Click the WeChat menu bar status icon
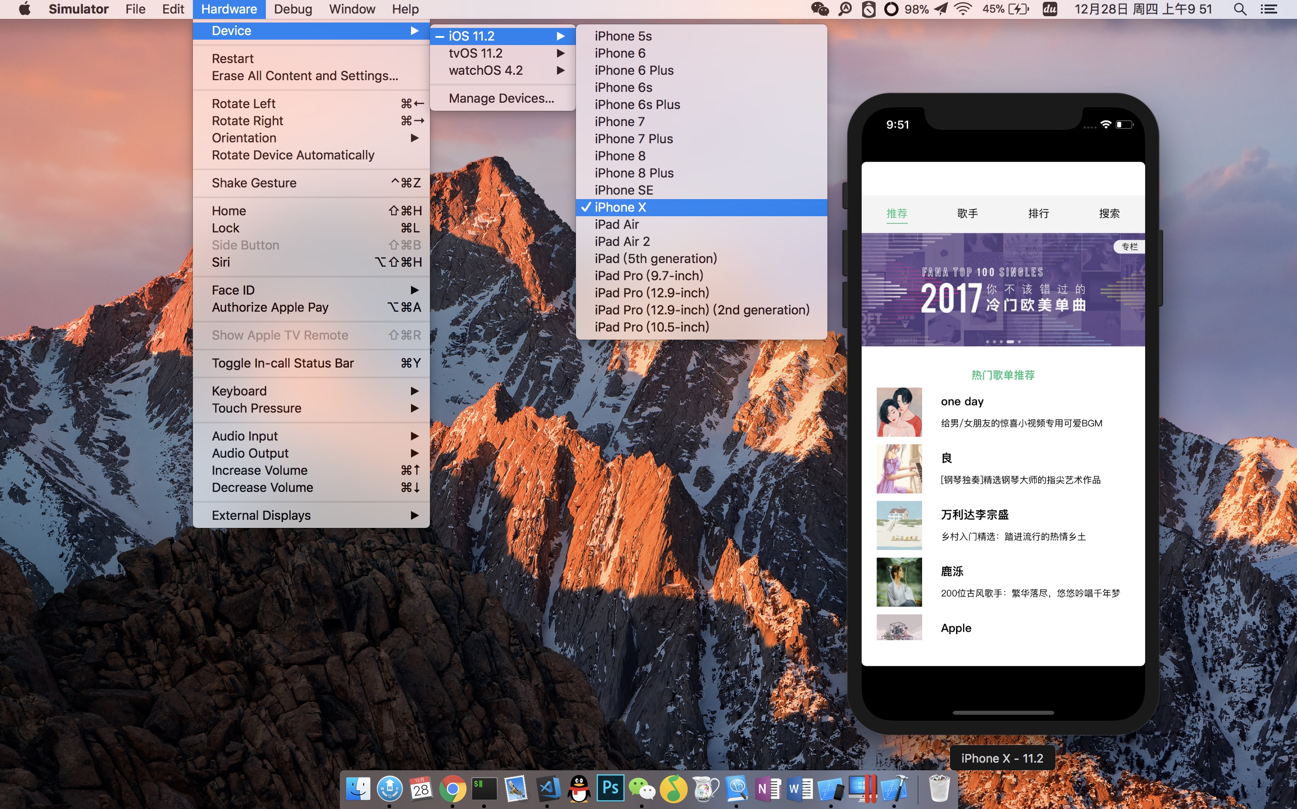The width and height of the screenshot is (1297, 809). [x=819, y=9]
